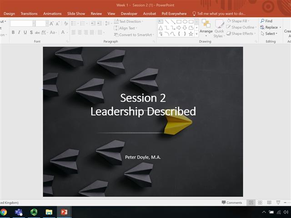Viewport: 291px width, 218px height.
Task: Toggle bold formatting in Font group
Action: (13, 32)
